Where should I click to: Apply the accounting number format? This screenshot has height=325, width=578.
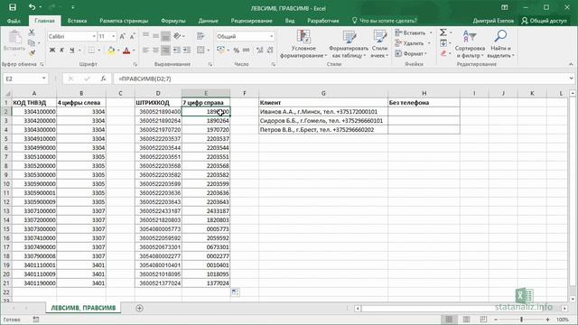pos(220,50)
